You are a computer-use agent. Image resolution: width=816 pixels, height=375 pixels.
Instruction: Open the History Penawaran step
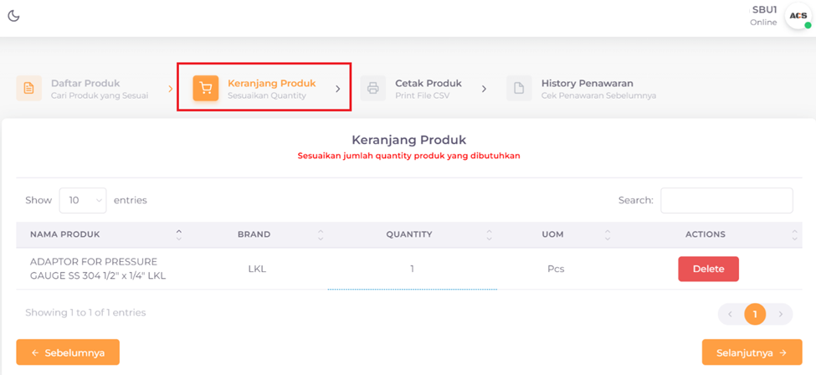(x=587, y=84)
